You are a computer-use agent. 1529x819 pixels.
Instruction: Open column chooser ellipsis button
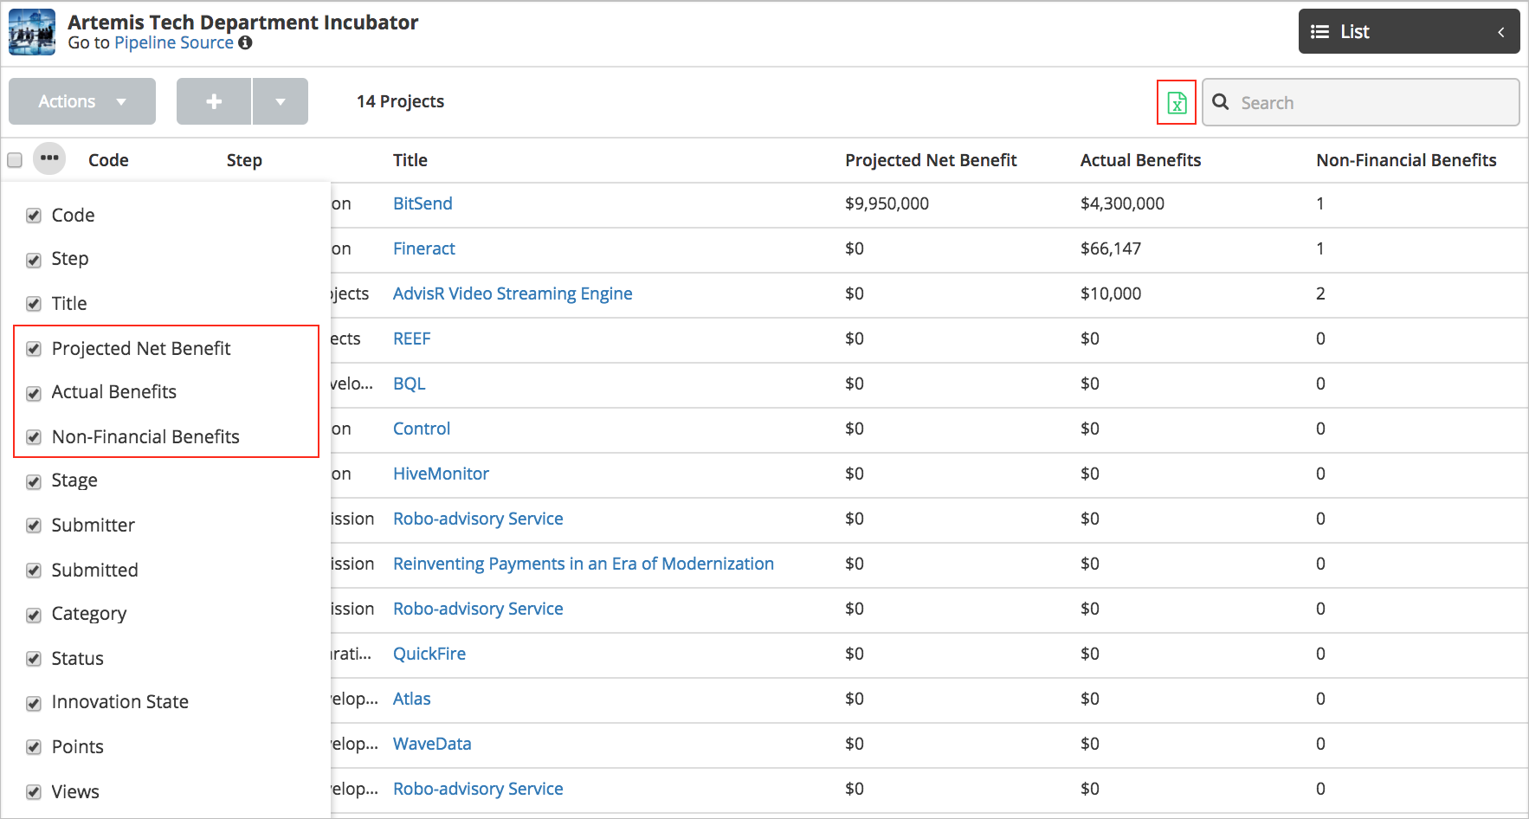(x=49, y=158)
